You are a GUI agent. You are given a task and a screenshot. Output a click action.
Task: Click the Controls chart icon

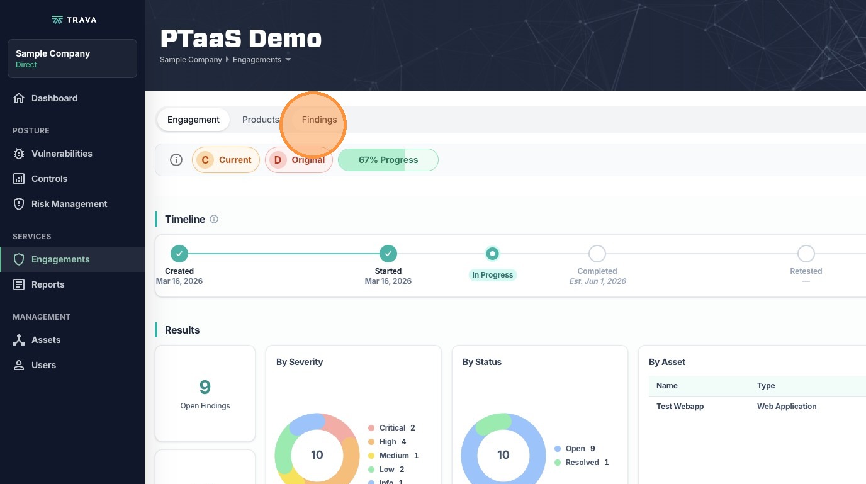point(19,179)
